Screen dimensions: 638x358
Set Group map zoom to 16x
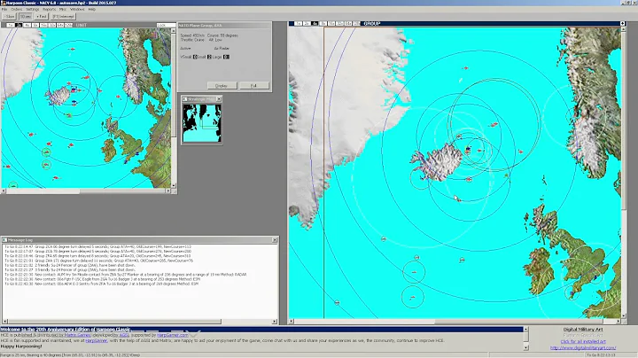(x=331, y=24)
